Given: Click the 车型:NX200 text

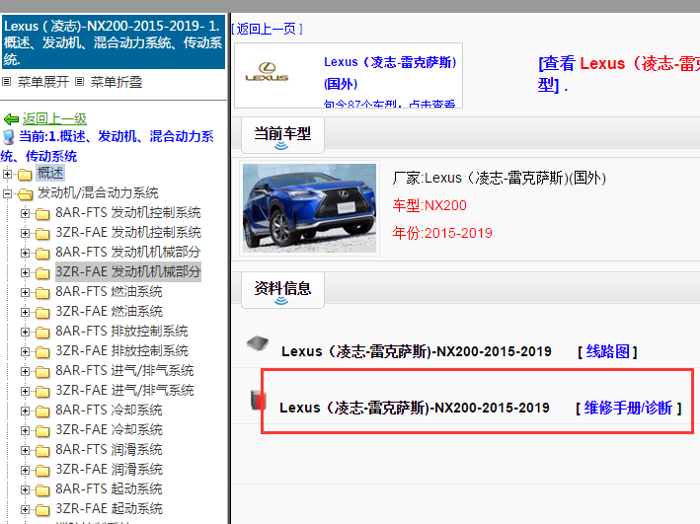Looking at the screenshot, I should [x=429, y=205].
